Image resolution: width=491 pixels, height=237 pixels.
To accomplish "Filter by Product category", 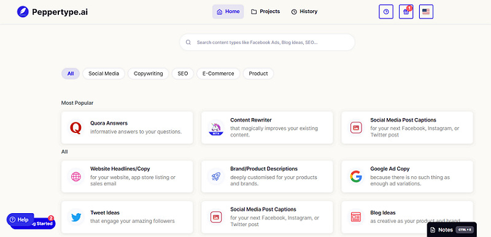I will pyautogui.click(x=258, y=73).
